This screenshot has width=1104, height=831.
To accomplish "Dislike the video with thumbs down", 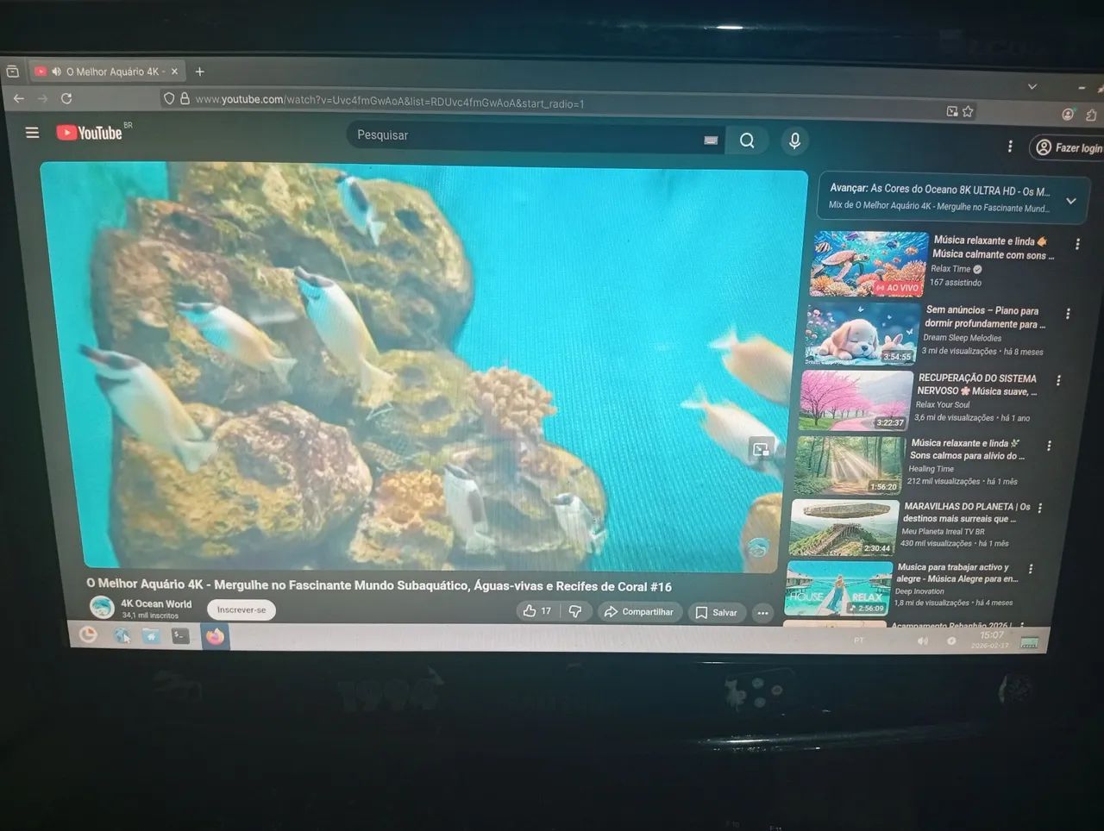I will pyautogui.click(x=575, y=611).
